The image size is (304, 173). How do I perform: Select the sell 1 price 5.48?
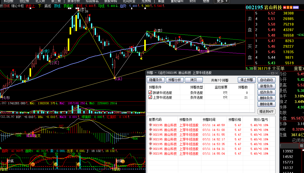tap(271, 35)
